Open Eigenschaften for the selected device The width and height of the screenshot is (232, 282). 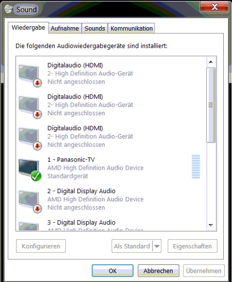[x=192, y=246]
